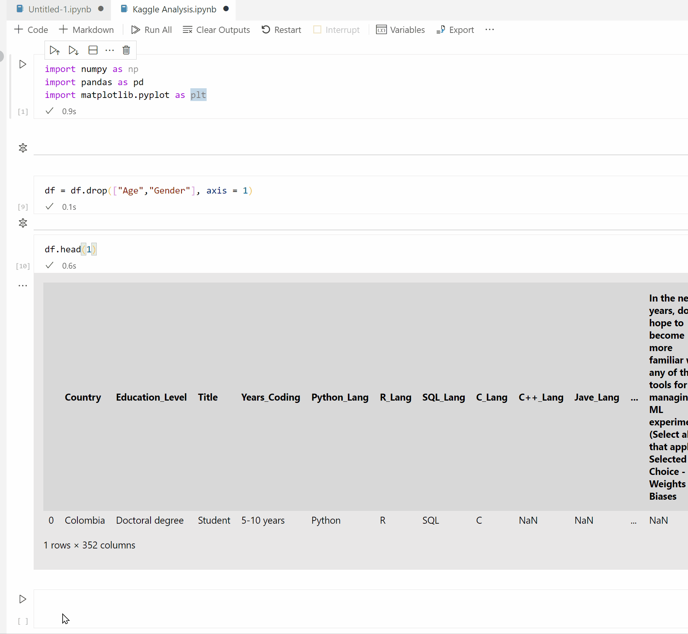Open more actions for the active cell

coord(110,50)
